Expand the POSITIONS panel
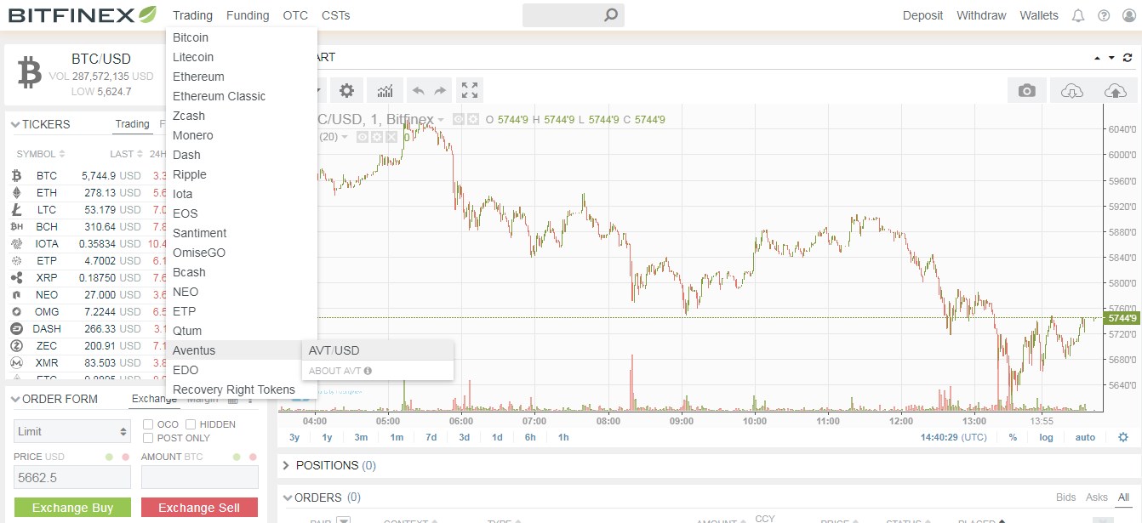Screen dimensions: 1142x523 284,465
